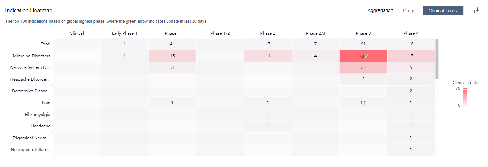
Task: Click Headache Disorder... Phase 3 cell with 2
Action: coord(363,79)
